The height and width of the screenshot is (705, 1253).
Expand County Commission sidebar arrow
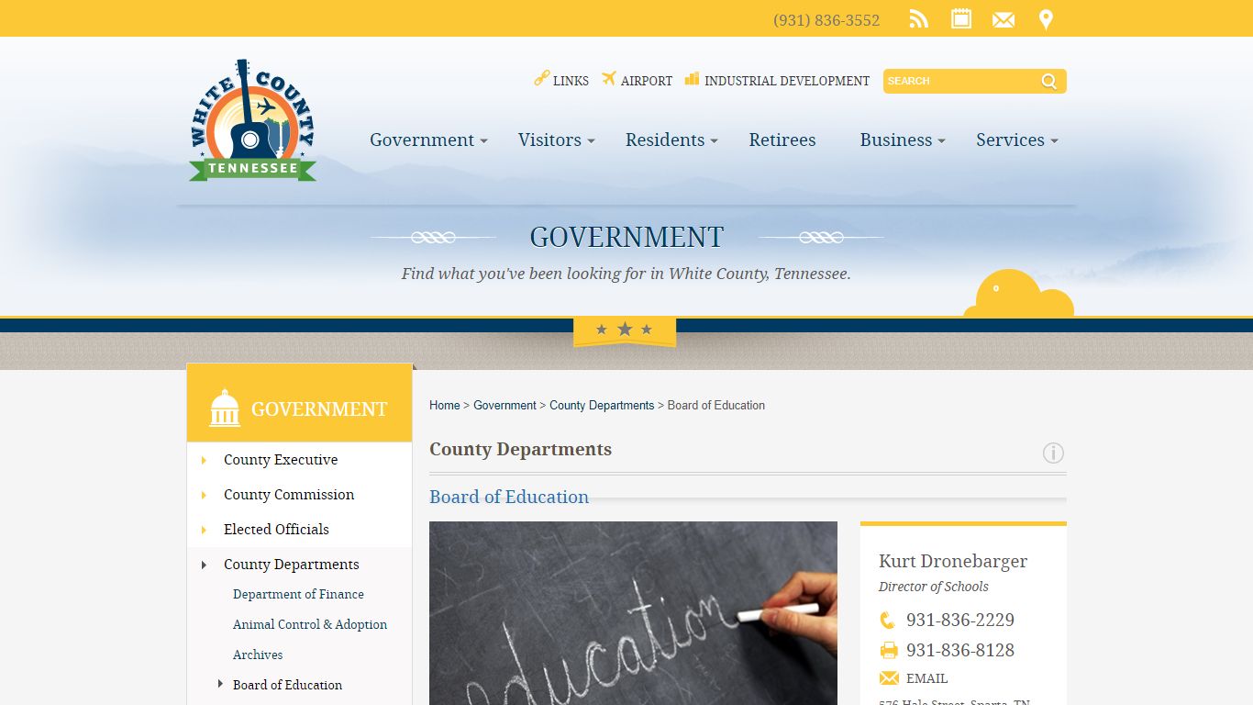click(x=204, y=495)
